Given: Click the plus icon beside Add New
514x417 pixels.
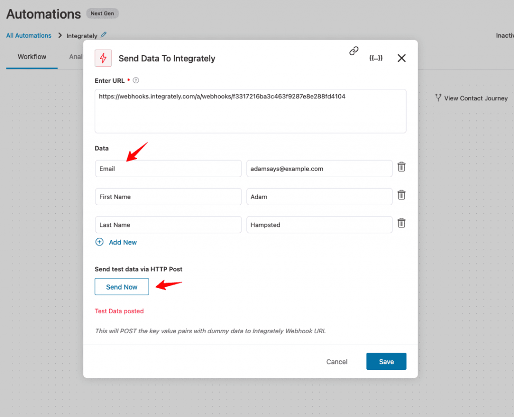Looking at the screenshot, I should 99,242.
